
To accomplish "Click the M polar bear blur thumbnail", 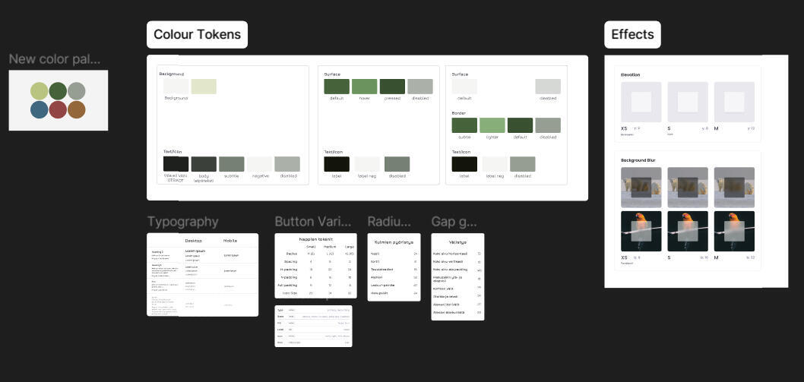I will coord(734,187).
